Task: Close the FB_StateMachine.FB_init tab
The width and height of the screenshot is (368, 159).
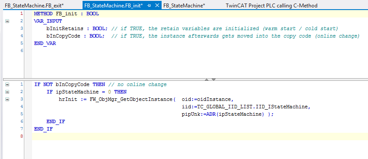Action: [158, 5]
